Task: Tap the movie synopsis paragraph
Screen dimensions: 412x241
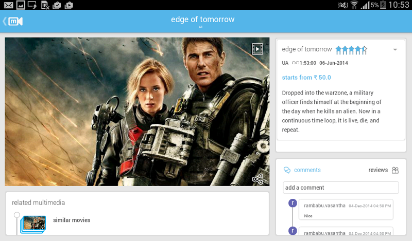Action: 332,111
